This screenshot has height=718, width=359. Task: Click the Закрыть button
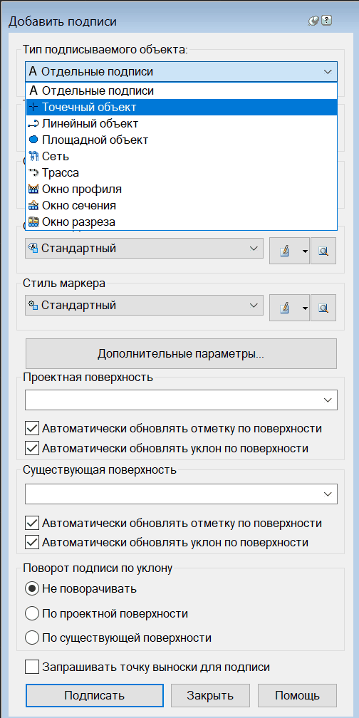point(210,695)
